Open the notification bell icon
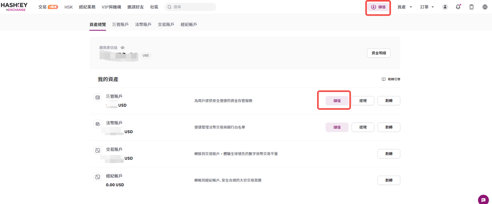The width and height of the screenshot is (492, 204). pyautogui.click(x=458, y=7)
